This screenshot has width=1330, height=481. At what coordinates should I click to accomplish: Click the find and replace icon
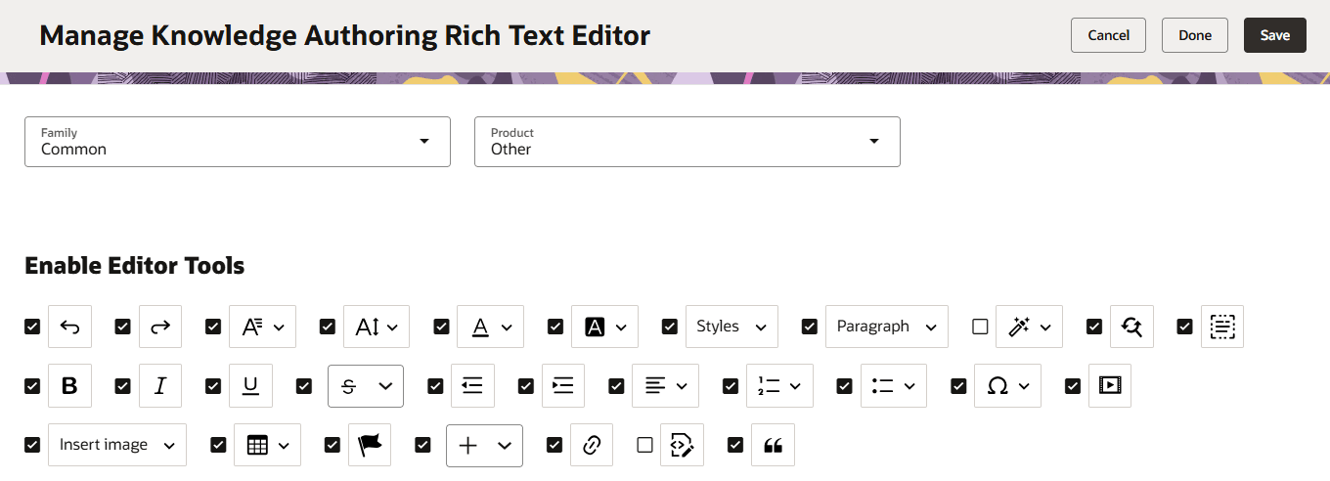pos(1131,327)
